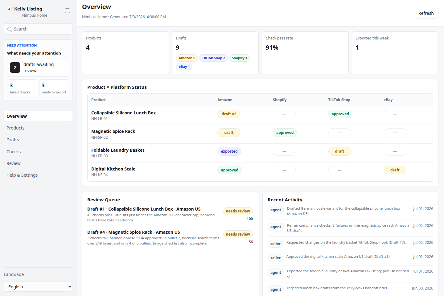Click the TikTok Shop 2 drafts chip
444x296 pixels.
coord(213,58)
